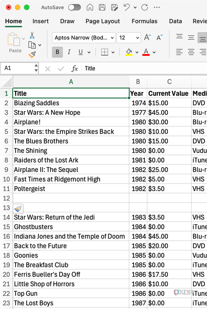Viewport: 207px width, 309px height.
Task: Click the Top Align icon
Action: [179, 37]
